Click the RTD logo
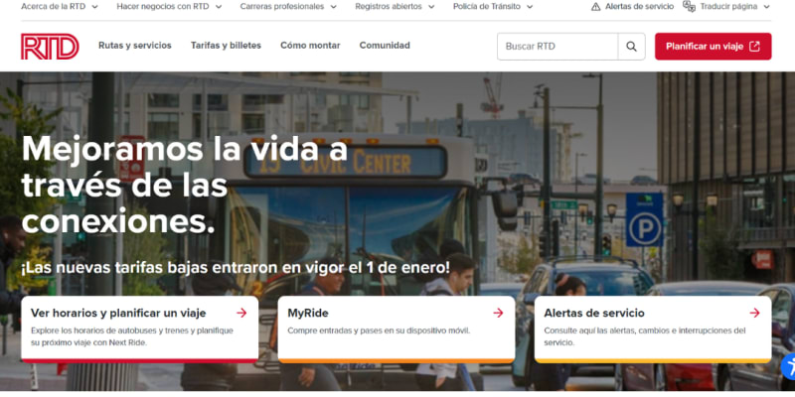 [50, 47]
